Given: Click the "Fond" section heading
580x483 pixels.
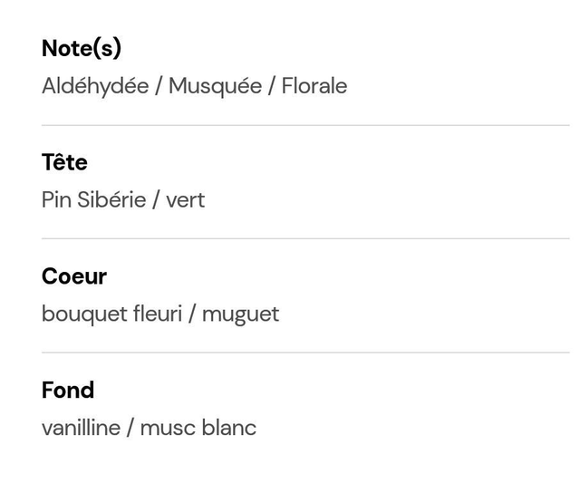Looking at the screenshot, I should [x=68, y=391].
